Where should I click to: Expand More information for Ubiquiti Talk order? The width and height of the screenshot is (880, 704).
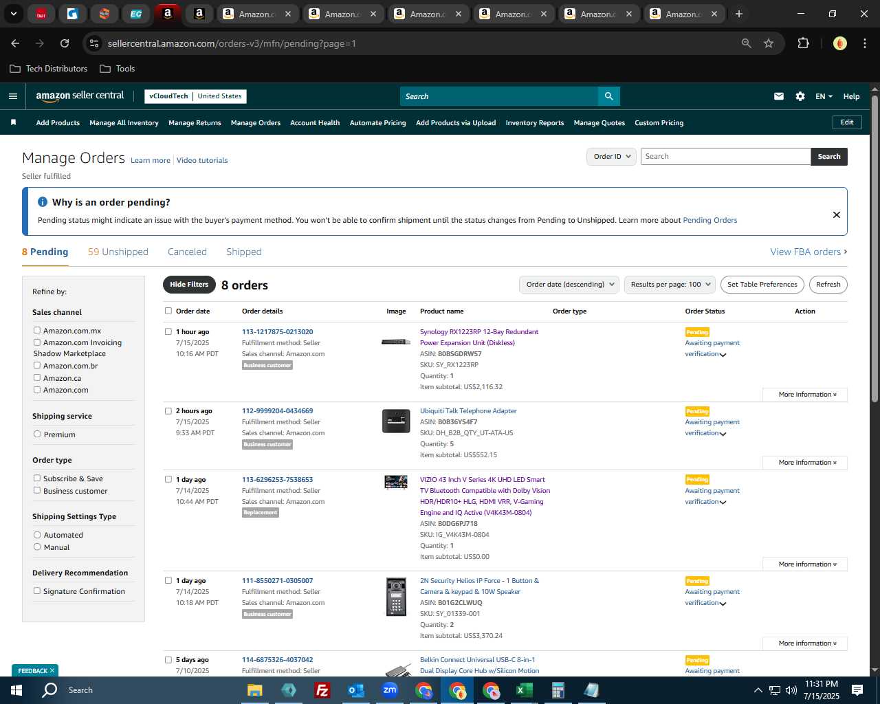pos(806,463)
